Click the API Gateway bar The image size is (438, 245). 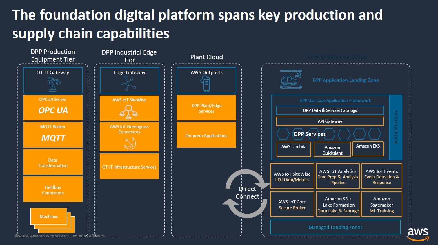point(330,121)
